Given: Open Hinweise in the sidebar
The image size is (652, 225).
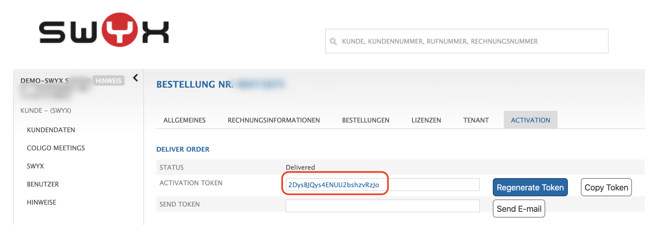Looking at the screenshot, I should coord(41,202).
